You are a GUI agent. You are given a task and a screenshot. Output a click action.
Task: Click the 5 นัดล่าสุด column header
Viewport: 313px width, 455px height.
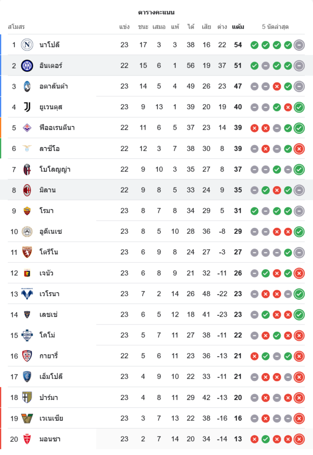point(275,27)
